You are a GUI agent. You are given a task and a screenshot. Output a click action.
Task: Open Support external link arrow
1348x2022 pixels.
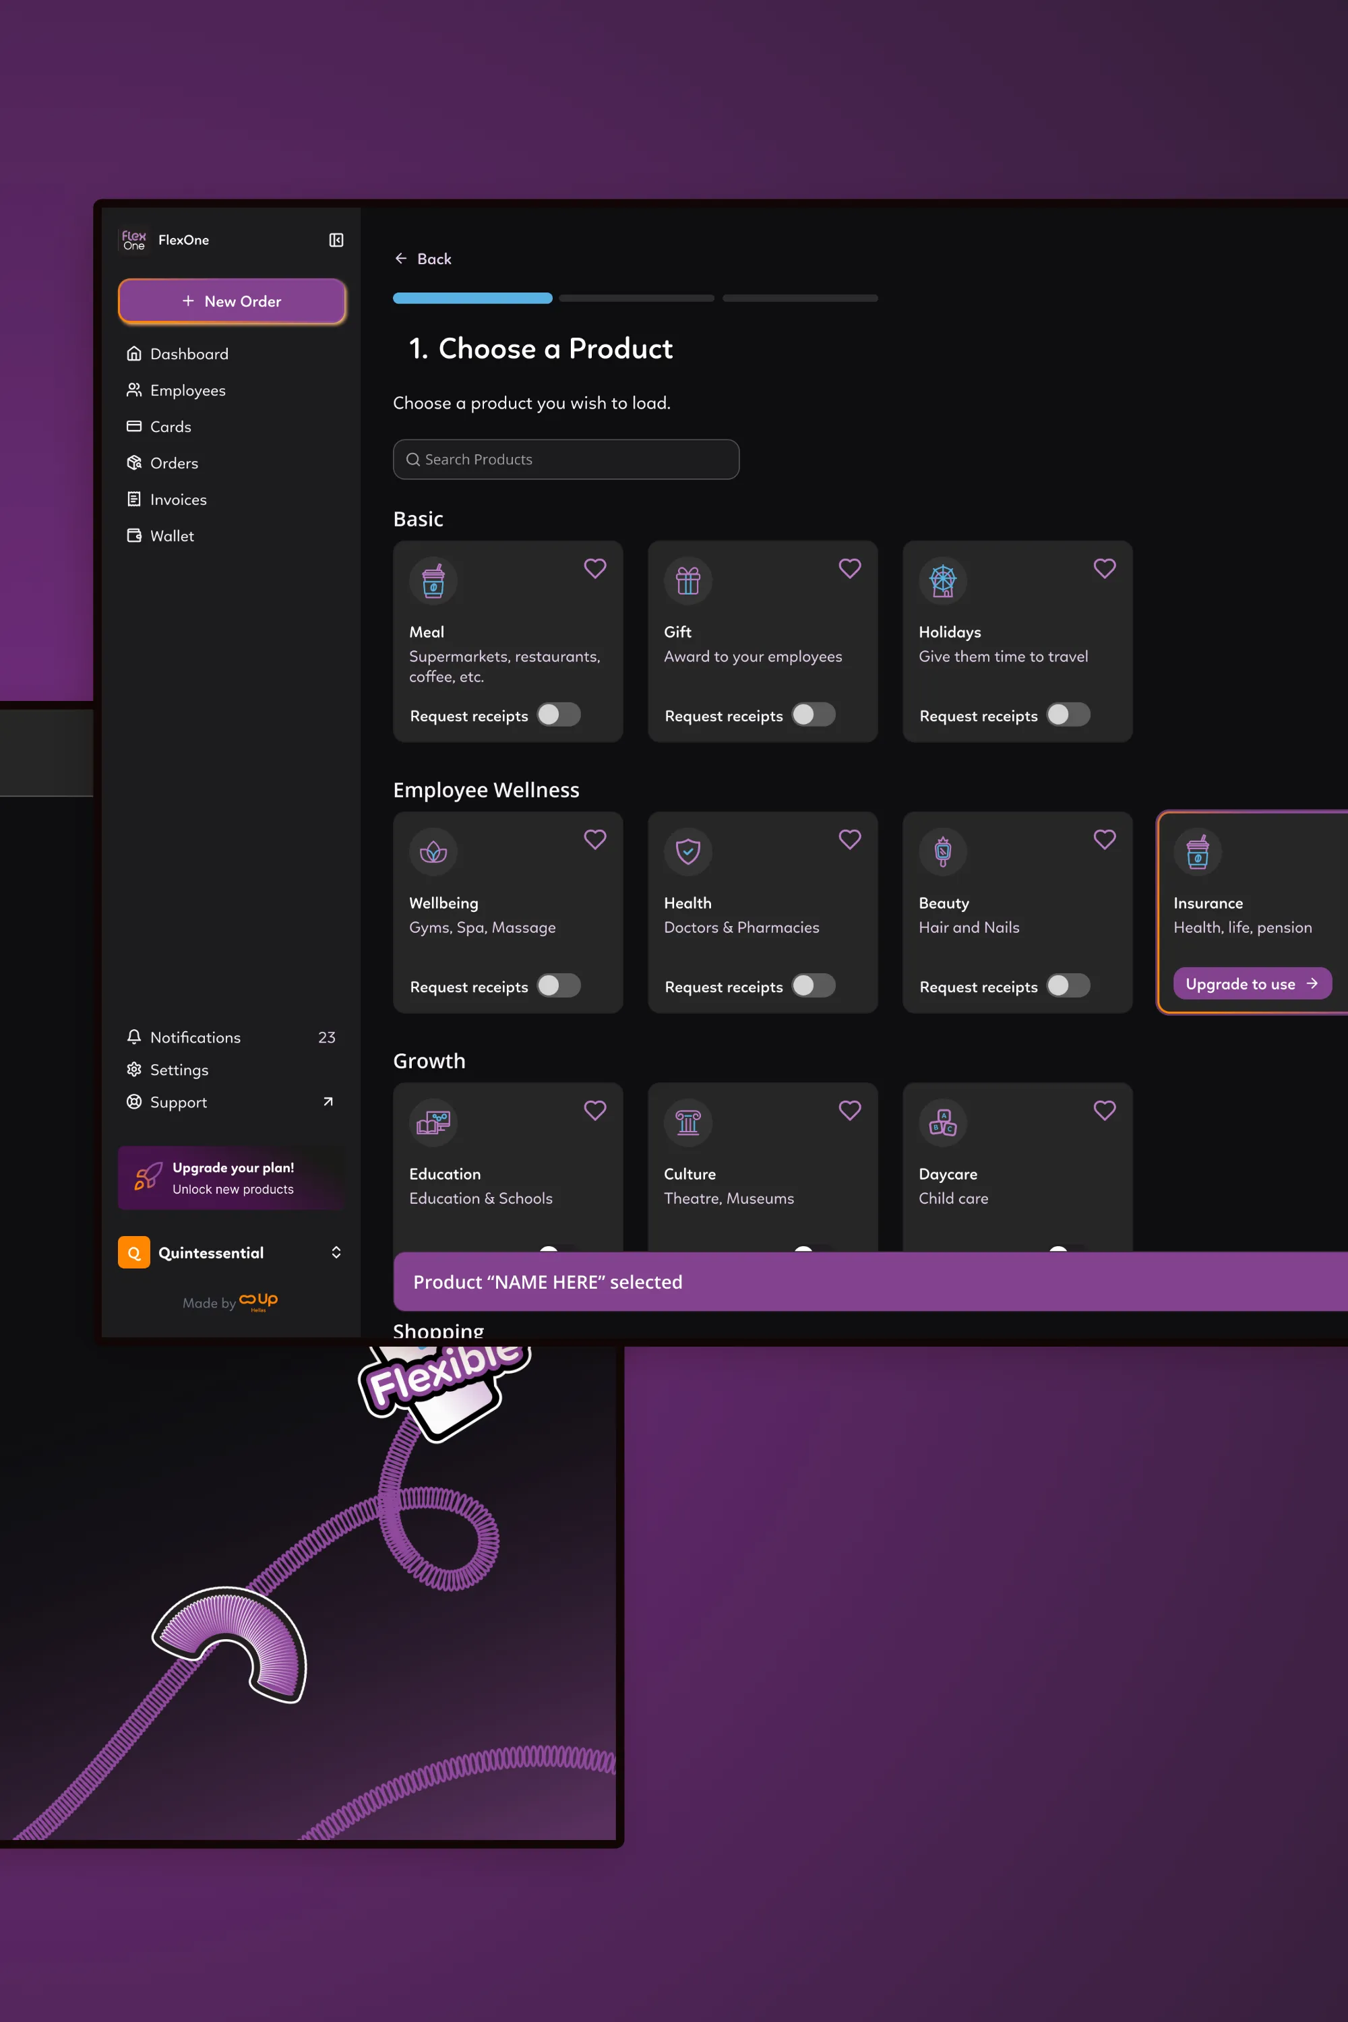[328, 1102]
